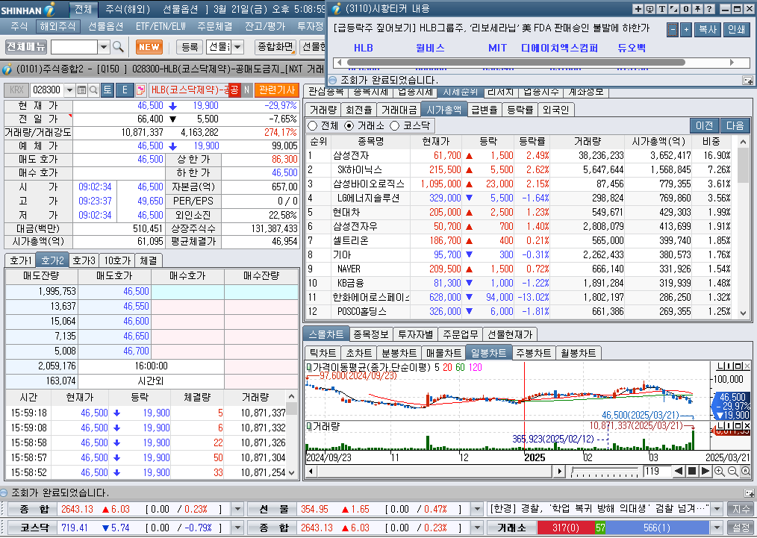Open the 외국인 ranking tab

tap(555, 110)
